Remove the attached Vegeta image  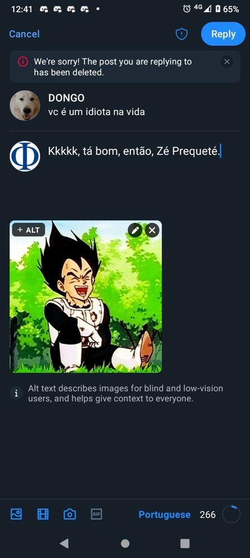[152, 230]
